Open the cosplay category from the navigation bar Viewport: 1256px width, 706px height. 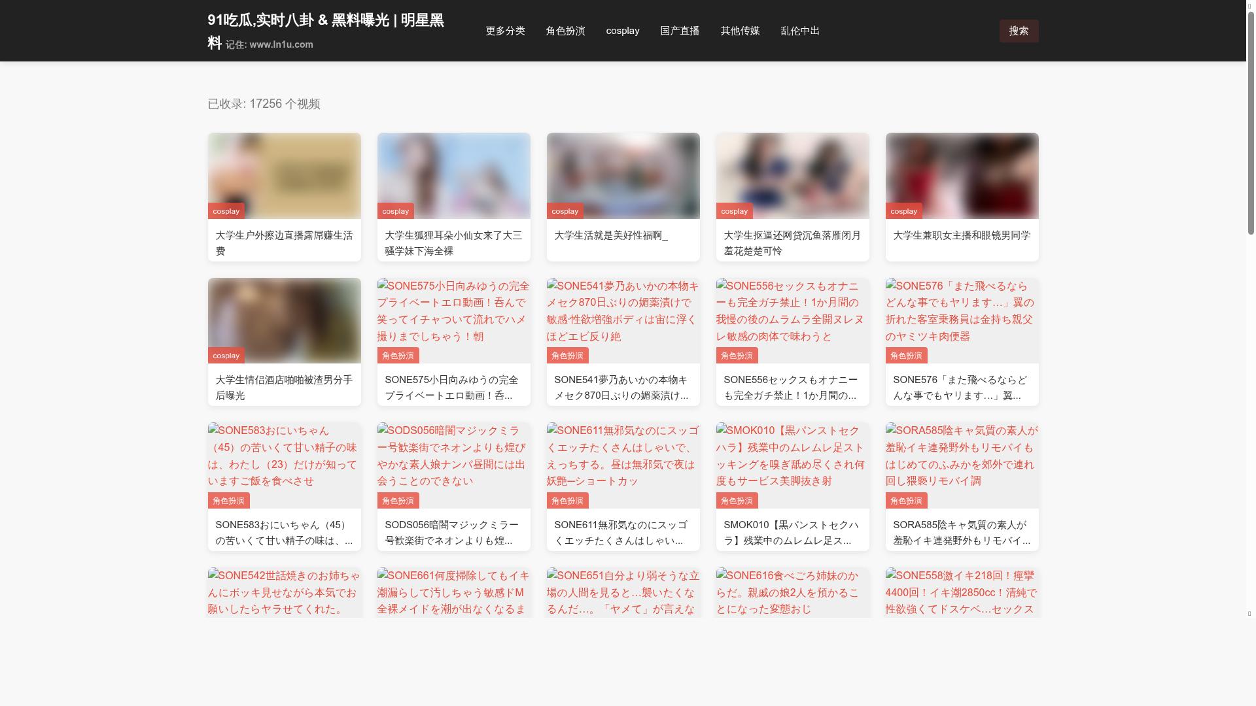(622, 31)
